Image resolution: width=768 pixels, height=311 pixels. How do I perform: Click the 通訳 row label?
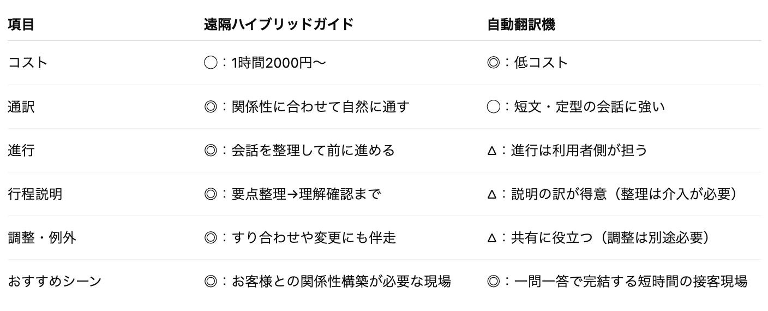(21, 106)
